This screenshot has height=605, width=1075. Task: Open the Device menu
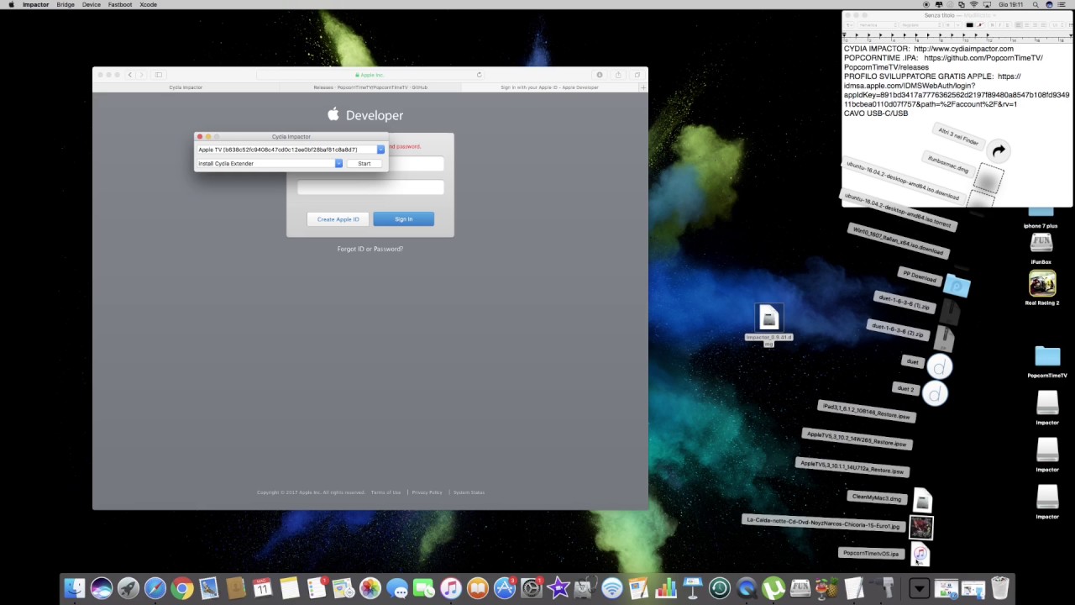[x=92, y=4]
